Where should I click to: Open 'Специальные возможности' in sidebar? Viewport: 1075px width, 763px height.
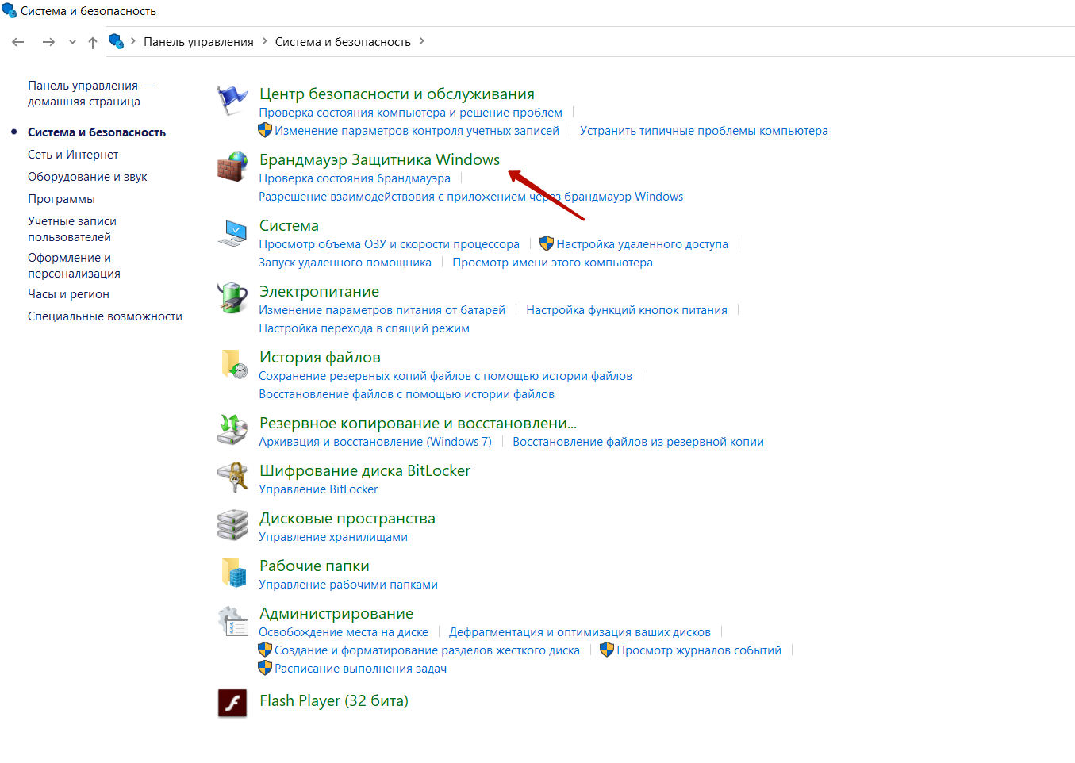[x=105, y=316]
